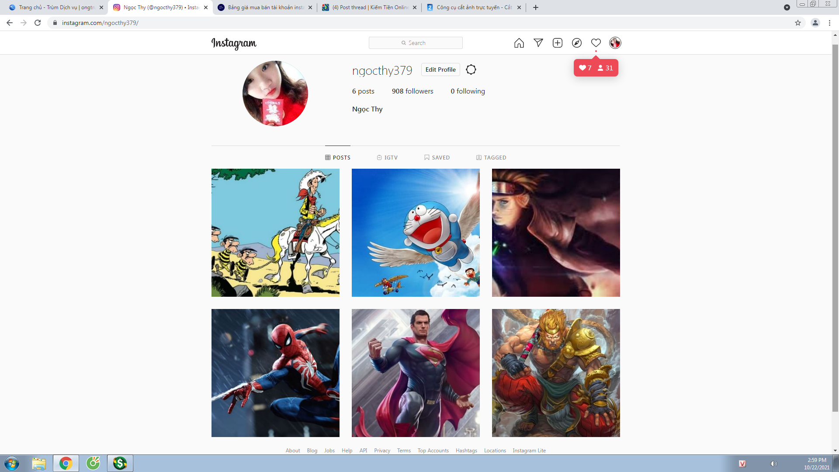Open the profile avatar menu in navbar
839x472 pixels.
click(615, 43)
